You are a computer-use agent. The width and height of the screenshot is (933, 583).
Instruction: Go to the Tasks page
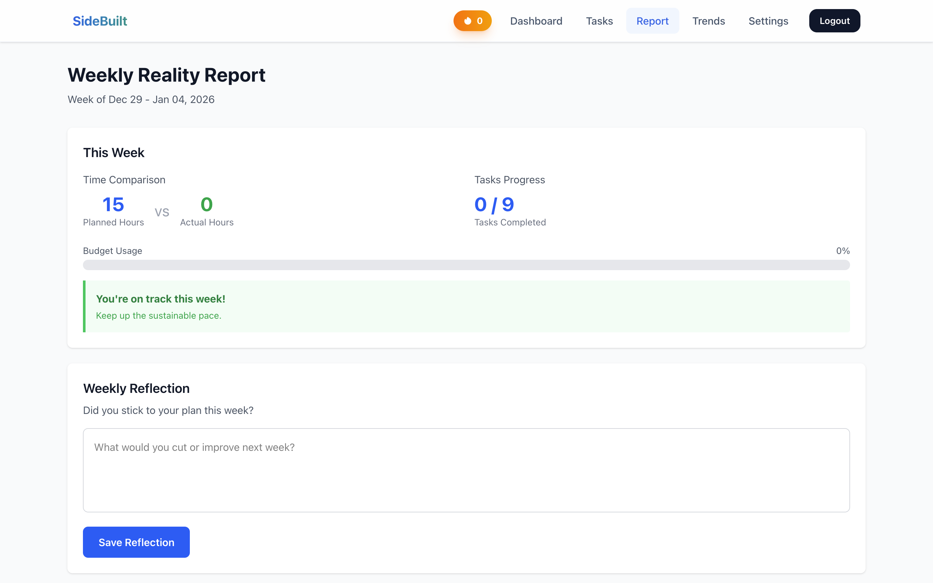599,21
